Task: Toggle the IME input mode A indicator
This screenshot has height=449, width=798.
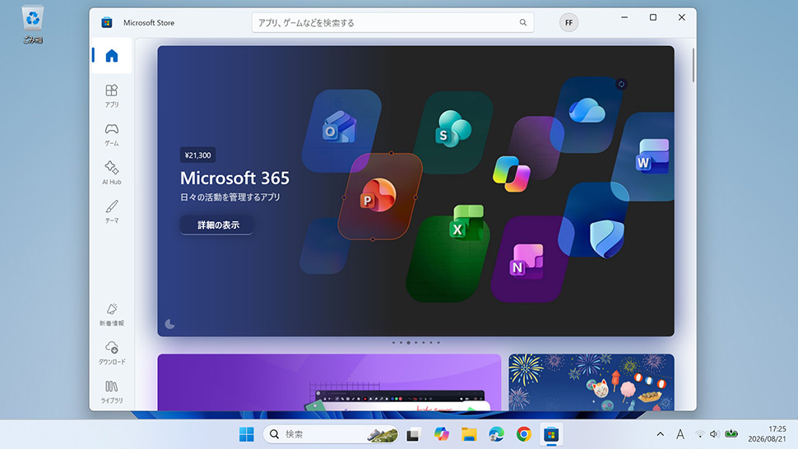Action: point(680,434)
